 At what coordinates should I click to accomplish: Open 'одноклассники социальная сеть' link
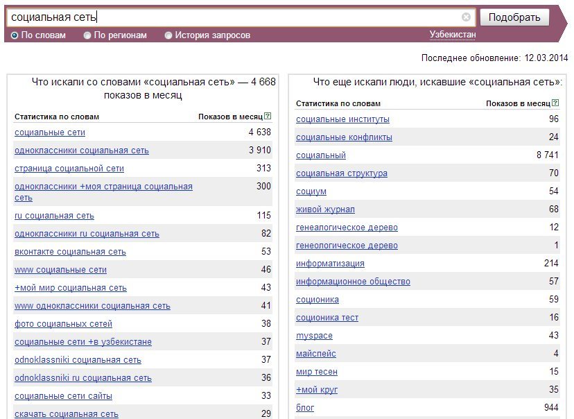[x=82, y=150]
